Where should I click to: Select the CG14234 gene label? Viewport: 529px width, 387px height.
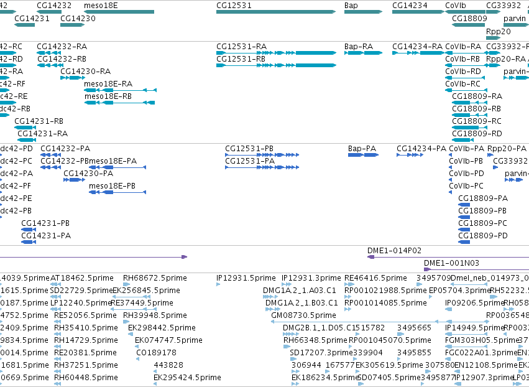click(x=410, y=6)
